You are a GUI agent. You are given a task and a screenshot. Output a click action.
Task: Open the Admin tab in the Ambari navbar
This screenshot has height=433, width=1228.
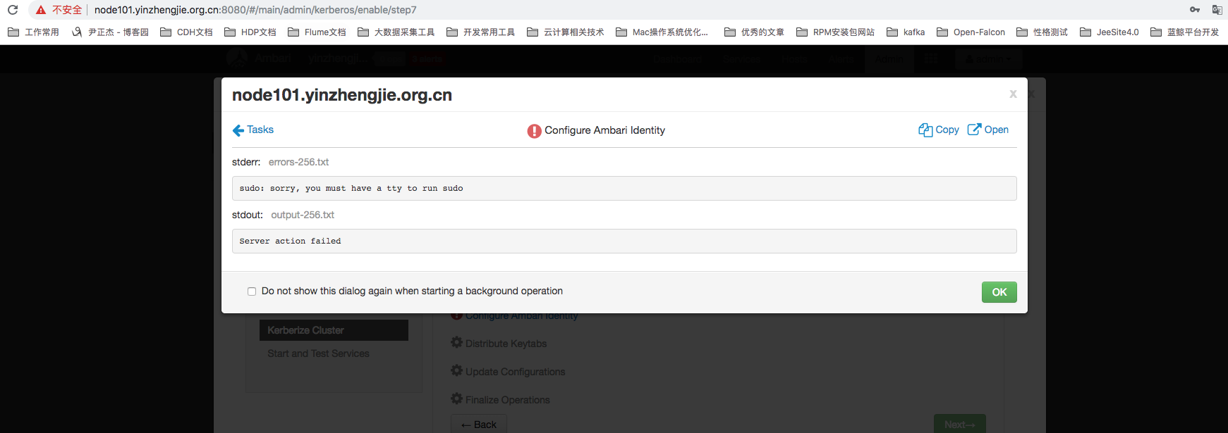[x=889, y=59]
